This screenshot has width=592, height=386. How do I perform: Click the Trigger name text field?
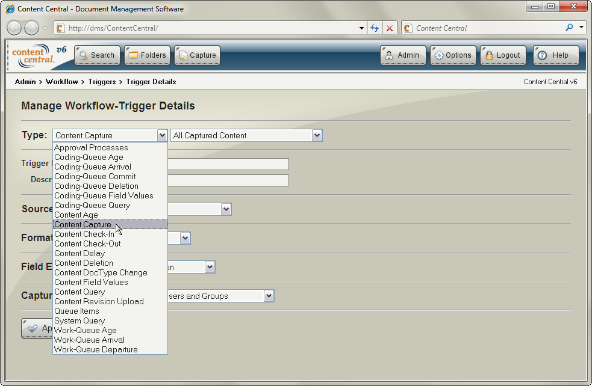pos(228,164)
